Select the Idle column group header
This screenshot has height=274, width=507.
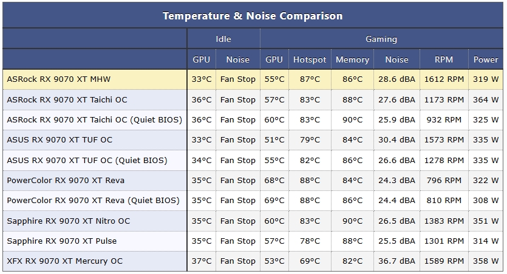[223, 39]
